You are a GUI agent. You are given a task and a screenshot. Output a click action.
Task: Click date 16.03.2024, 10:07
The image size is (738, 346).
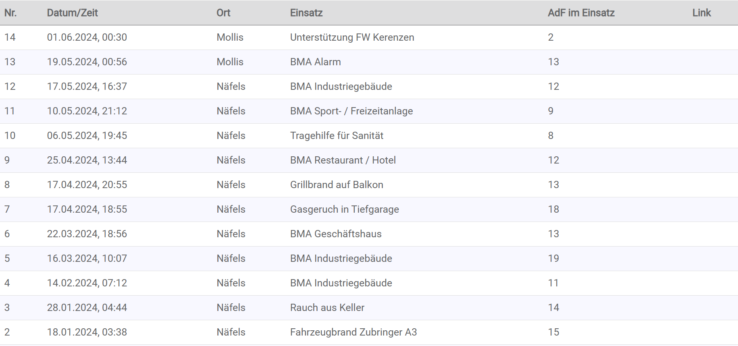[87, 259]
